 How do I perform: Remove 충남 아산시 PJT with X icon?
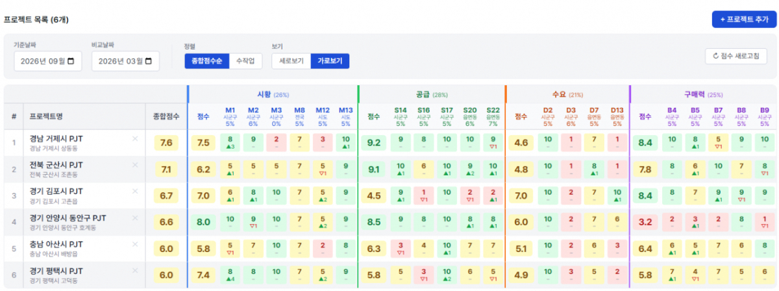pyautogui.click(x=135, y=244)
